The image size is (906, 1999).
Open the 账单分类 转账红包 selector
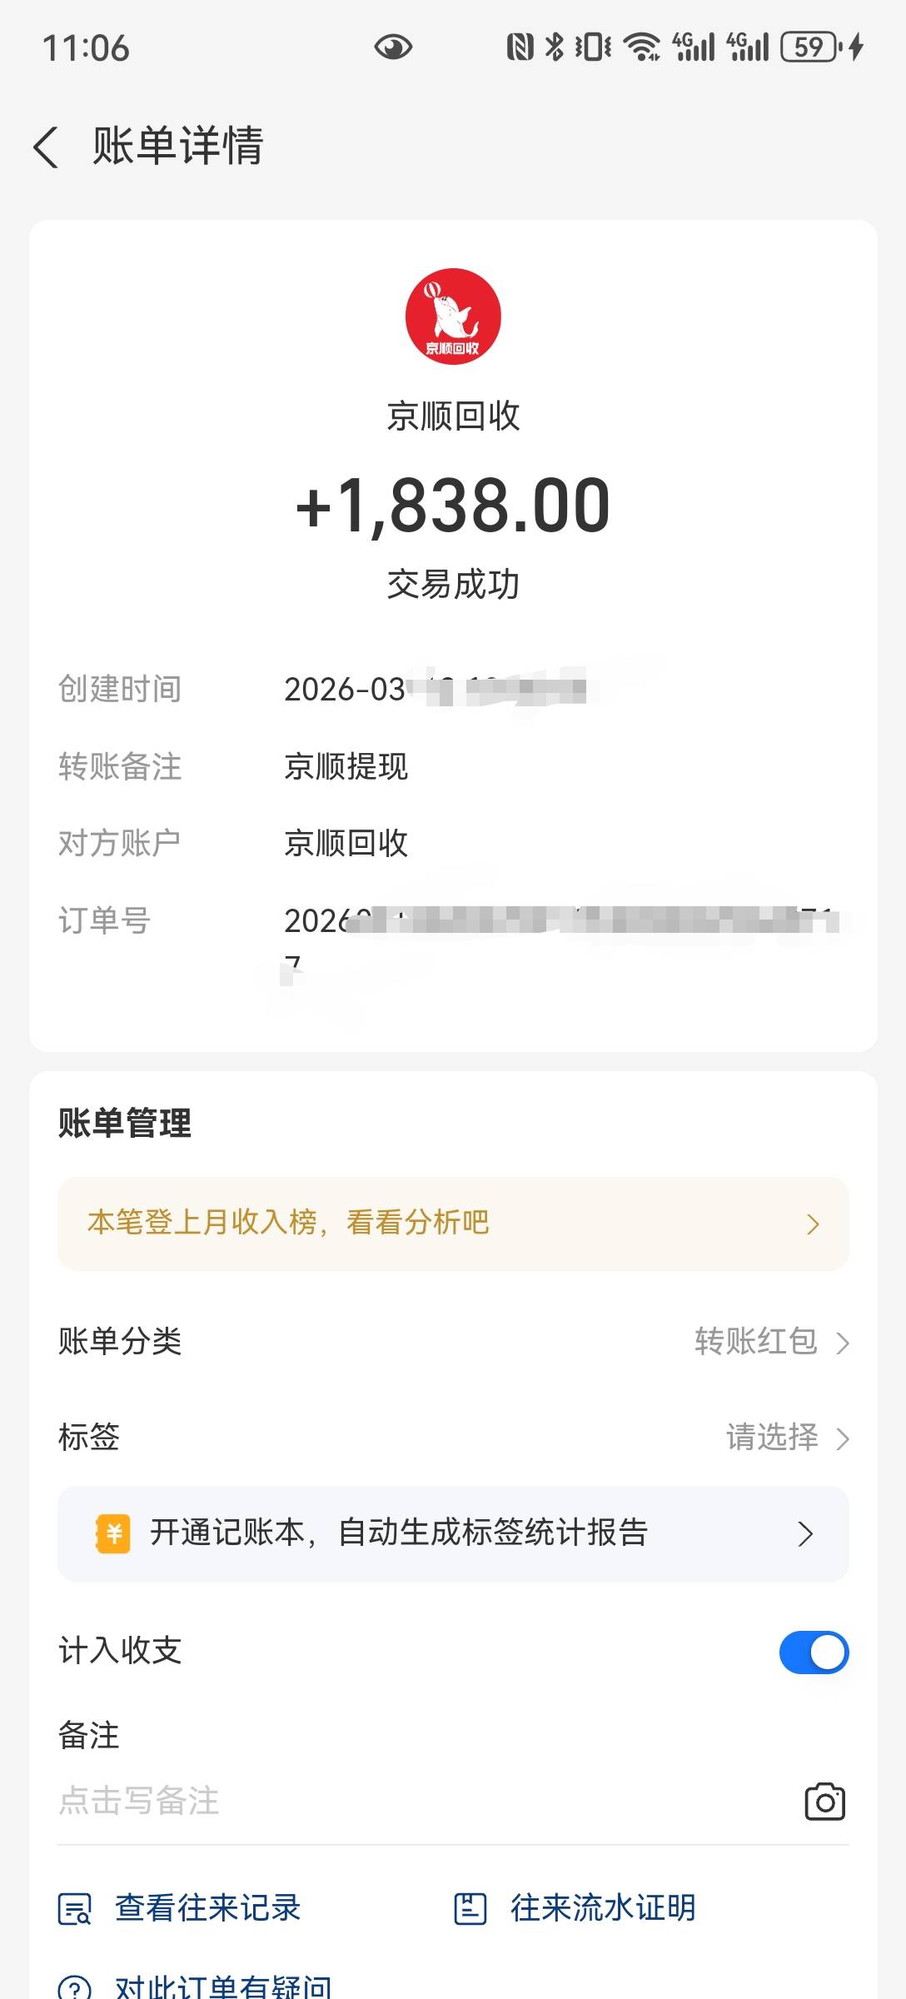tap(770, 1342)
